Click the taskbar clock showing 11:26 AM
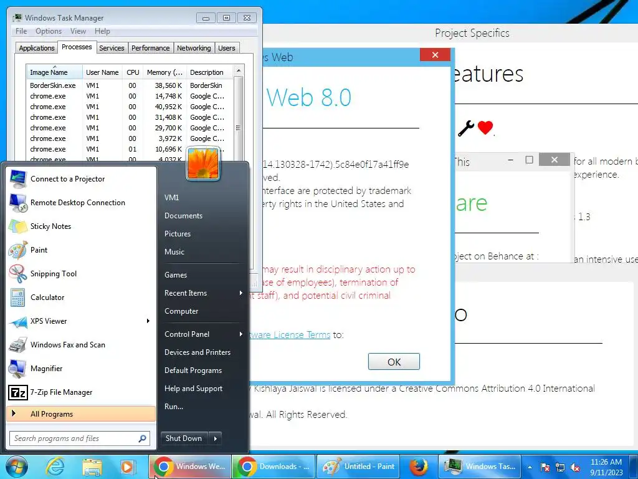The image size is (638, 479). (606, 467)
